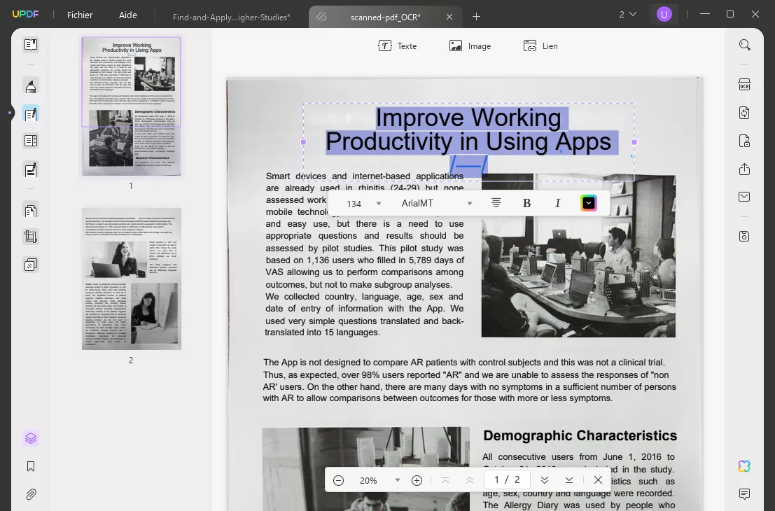Jump to the last page arrow
The height and width of the screenshot is (511, 775).
click(569, 480)
